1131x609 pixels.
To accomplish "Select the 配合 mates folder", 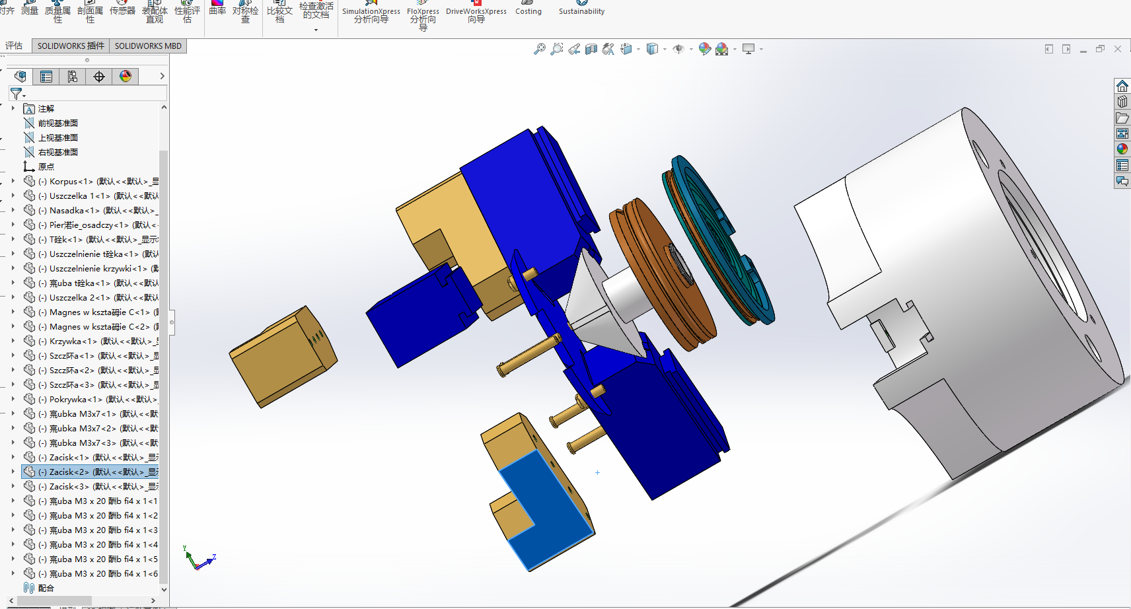I will [x=46, y=588].
